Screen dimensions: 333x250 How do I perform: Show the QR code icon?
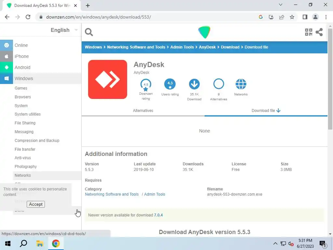point(309,32)
